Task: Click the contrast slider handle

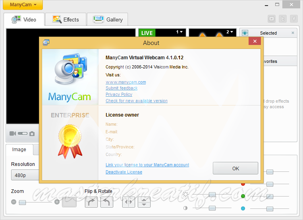Action: coord(212,208)
